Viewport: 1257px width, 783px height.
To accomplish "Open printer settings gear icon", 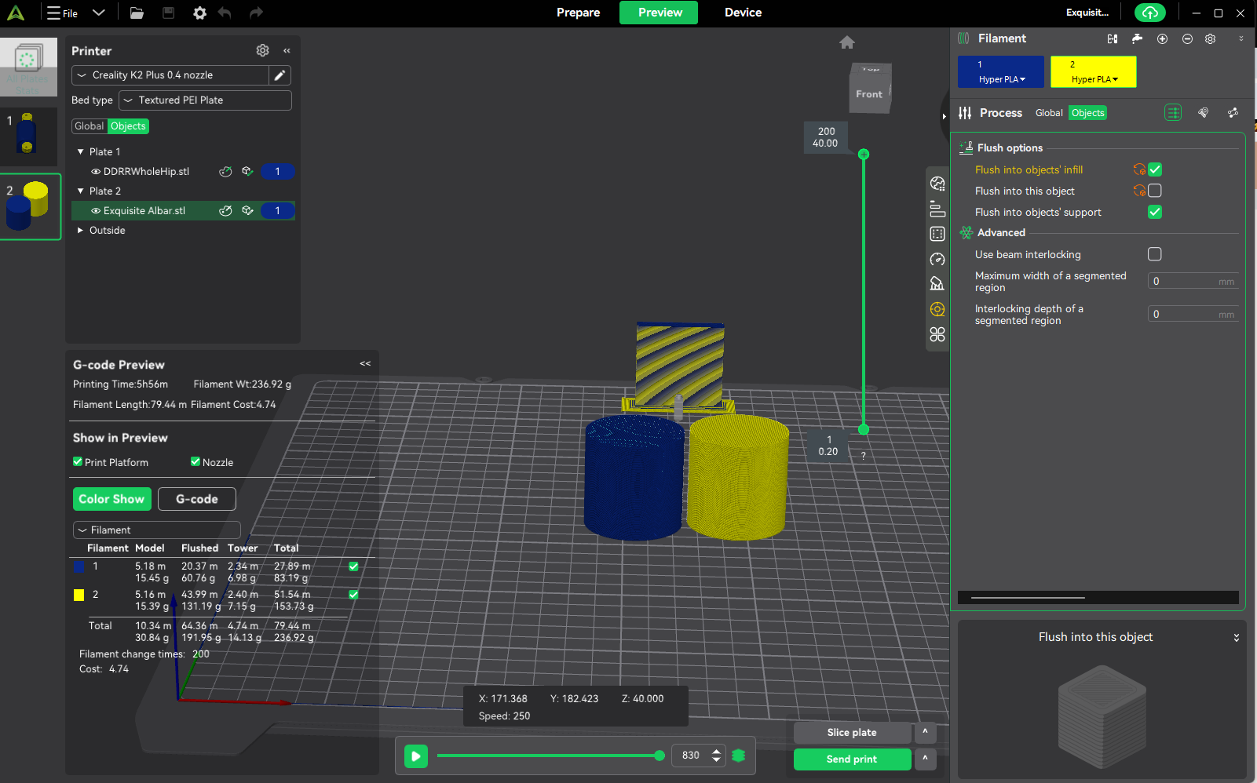I will pos(263,50).
